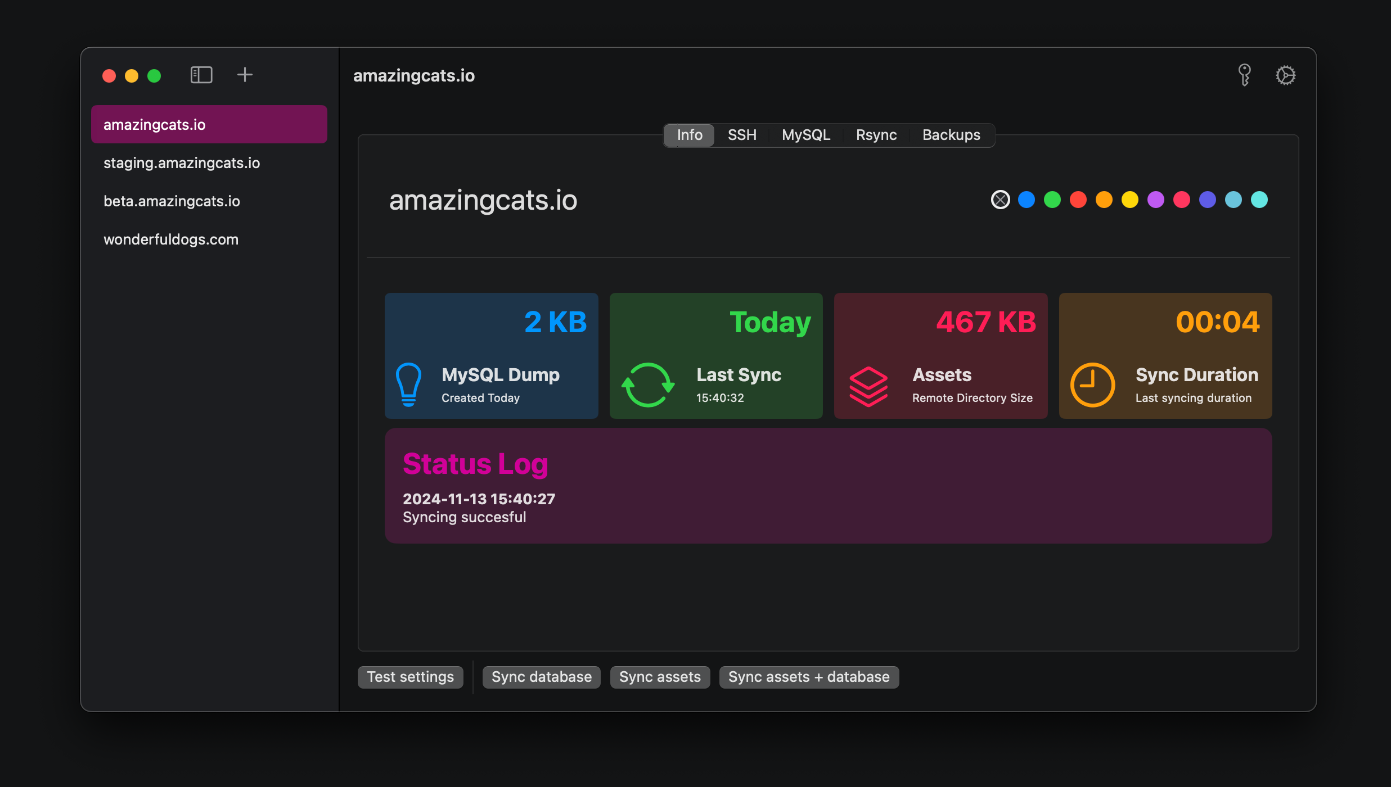Pick the blue color swatch

[x=1026, y=200]
